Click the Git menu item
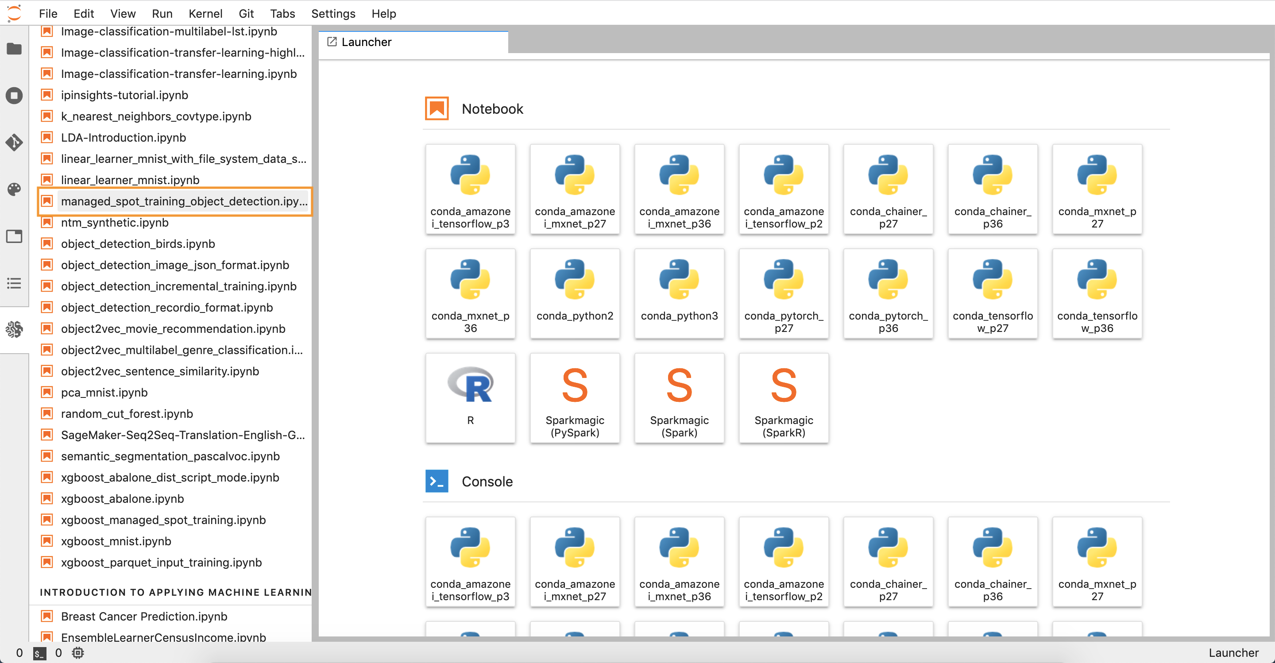 pos(244,13)
